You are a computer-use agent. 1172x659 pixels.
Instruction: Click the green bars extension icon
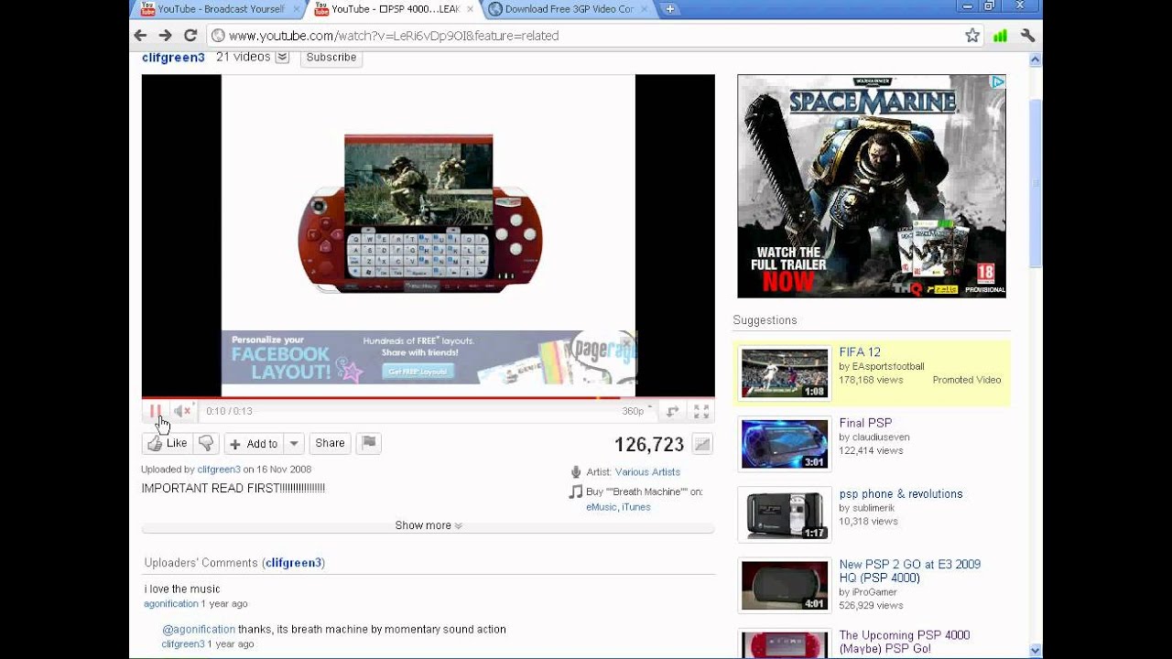(x=1000, y=36)
